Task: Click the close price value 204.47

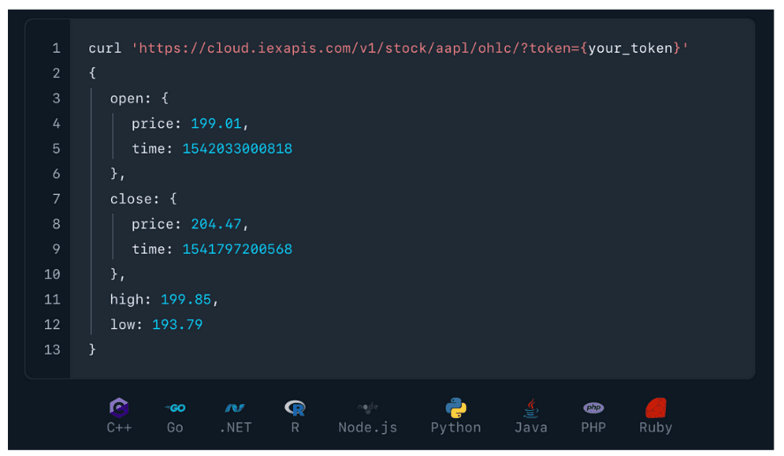Action: pyautogui.click(x=216, y=224)
